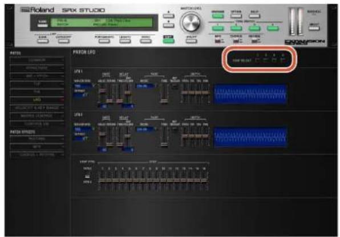Open the BROWSER button in top panel

(x=217, y=16)
